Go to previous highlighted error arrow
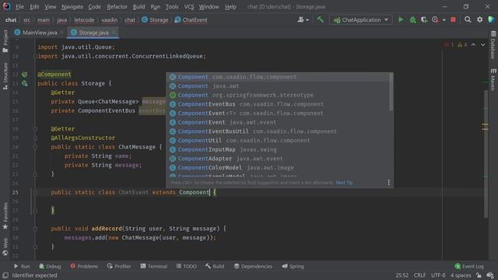This screenshot has height=280, width=498. pyautogui.click(x=473, y=45)
